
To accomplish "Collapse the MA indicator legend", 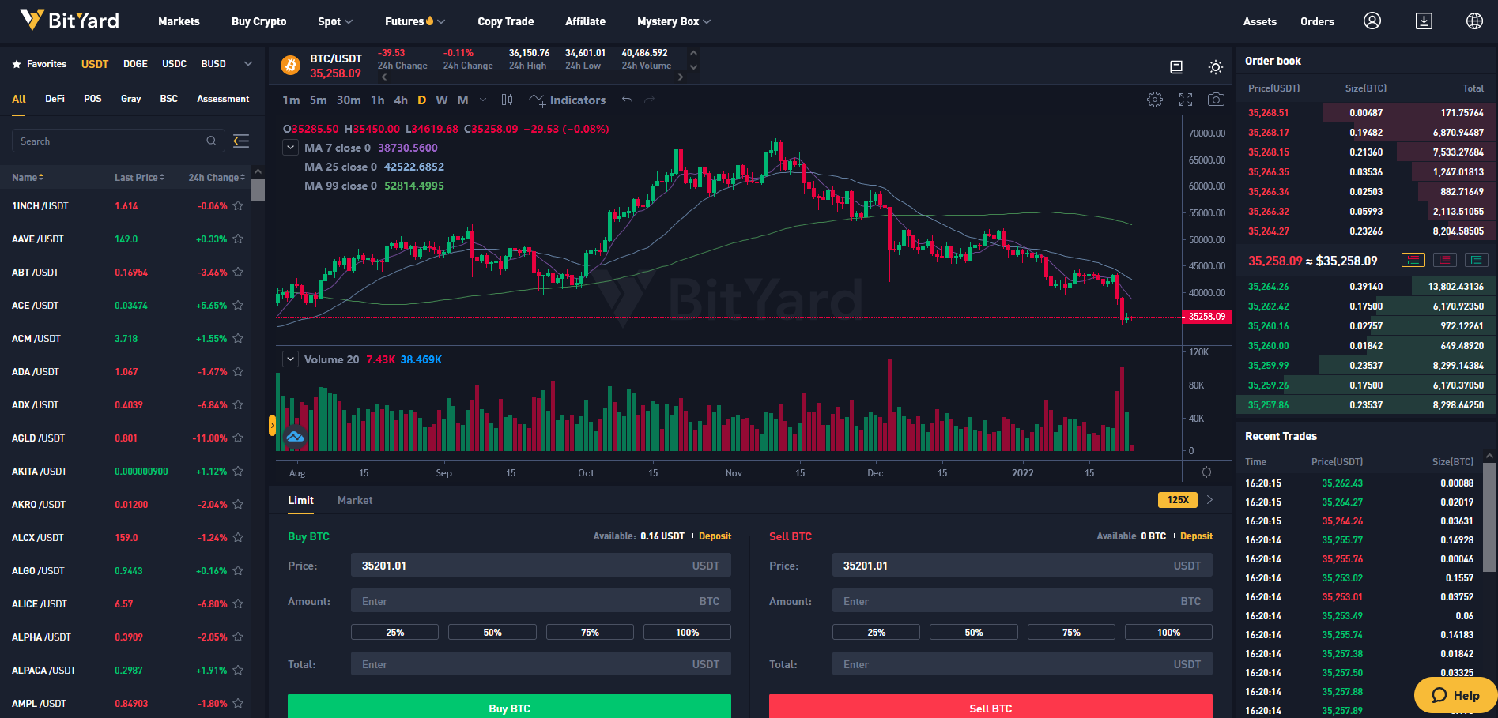I will tap(291, 148).
